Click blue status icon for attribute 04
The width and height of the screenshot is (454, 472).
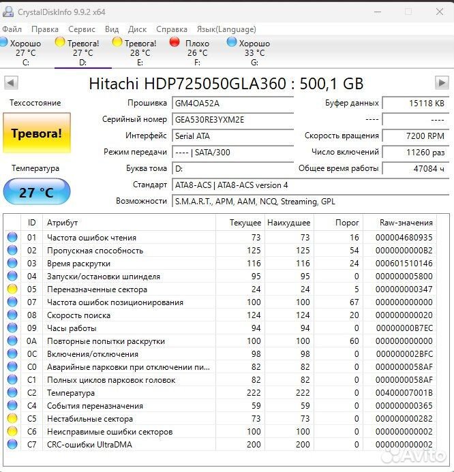pos(12,276)
